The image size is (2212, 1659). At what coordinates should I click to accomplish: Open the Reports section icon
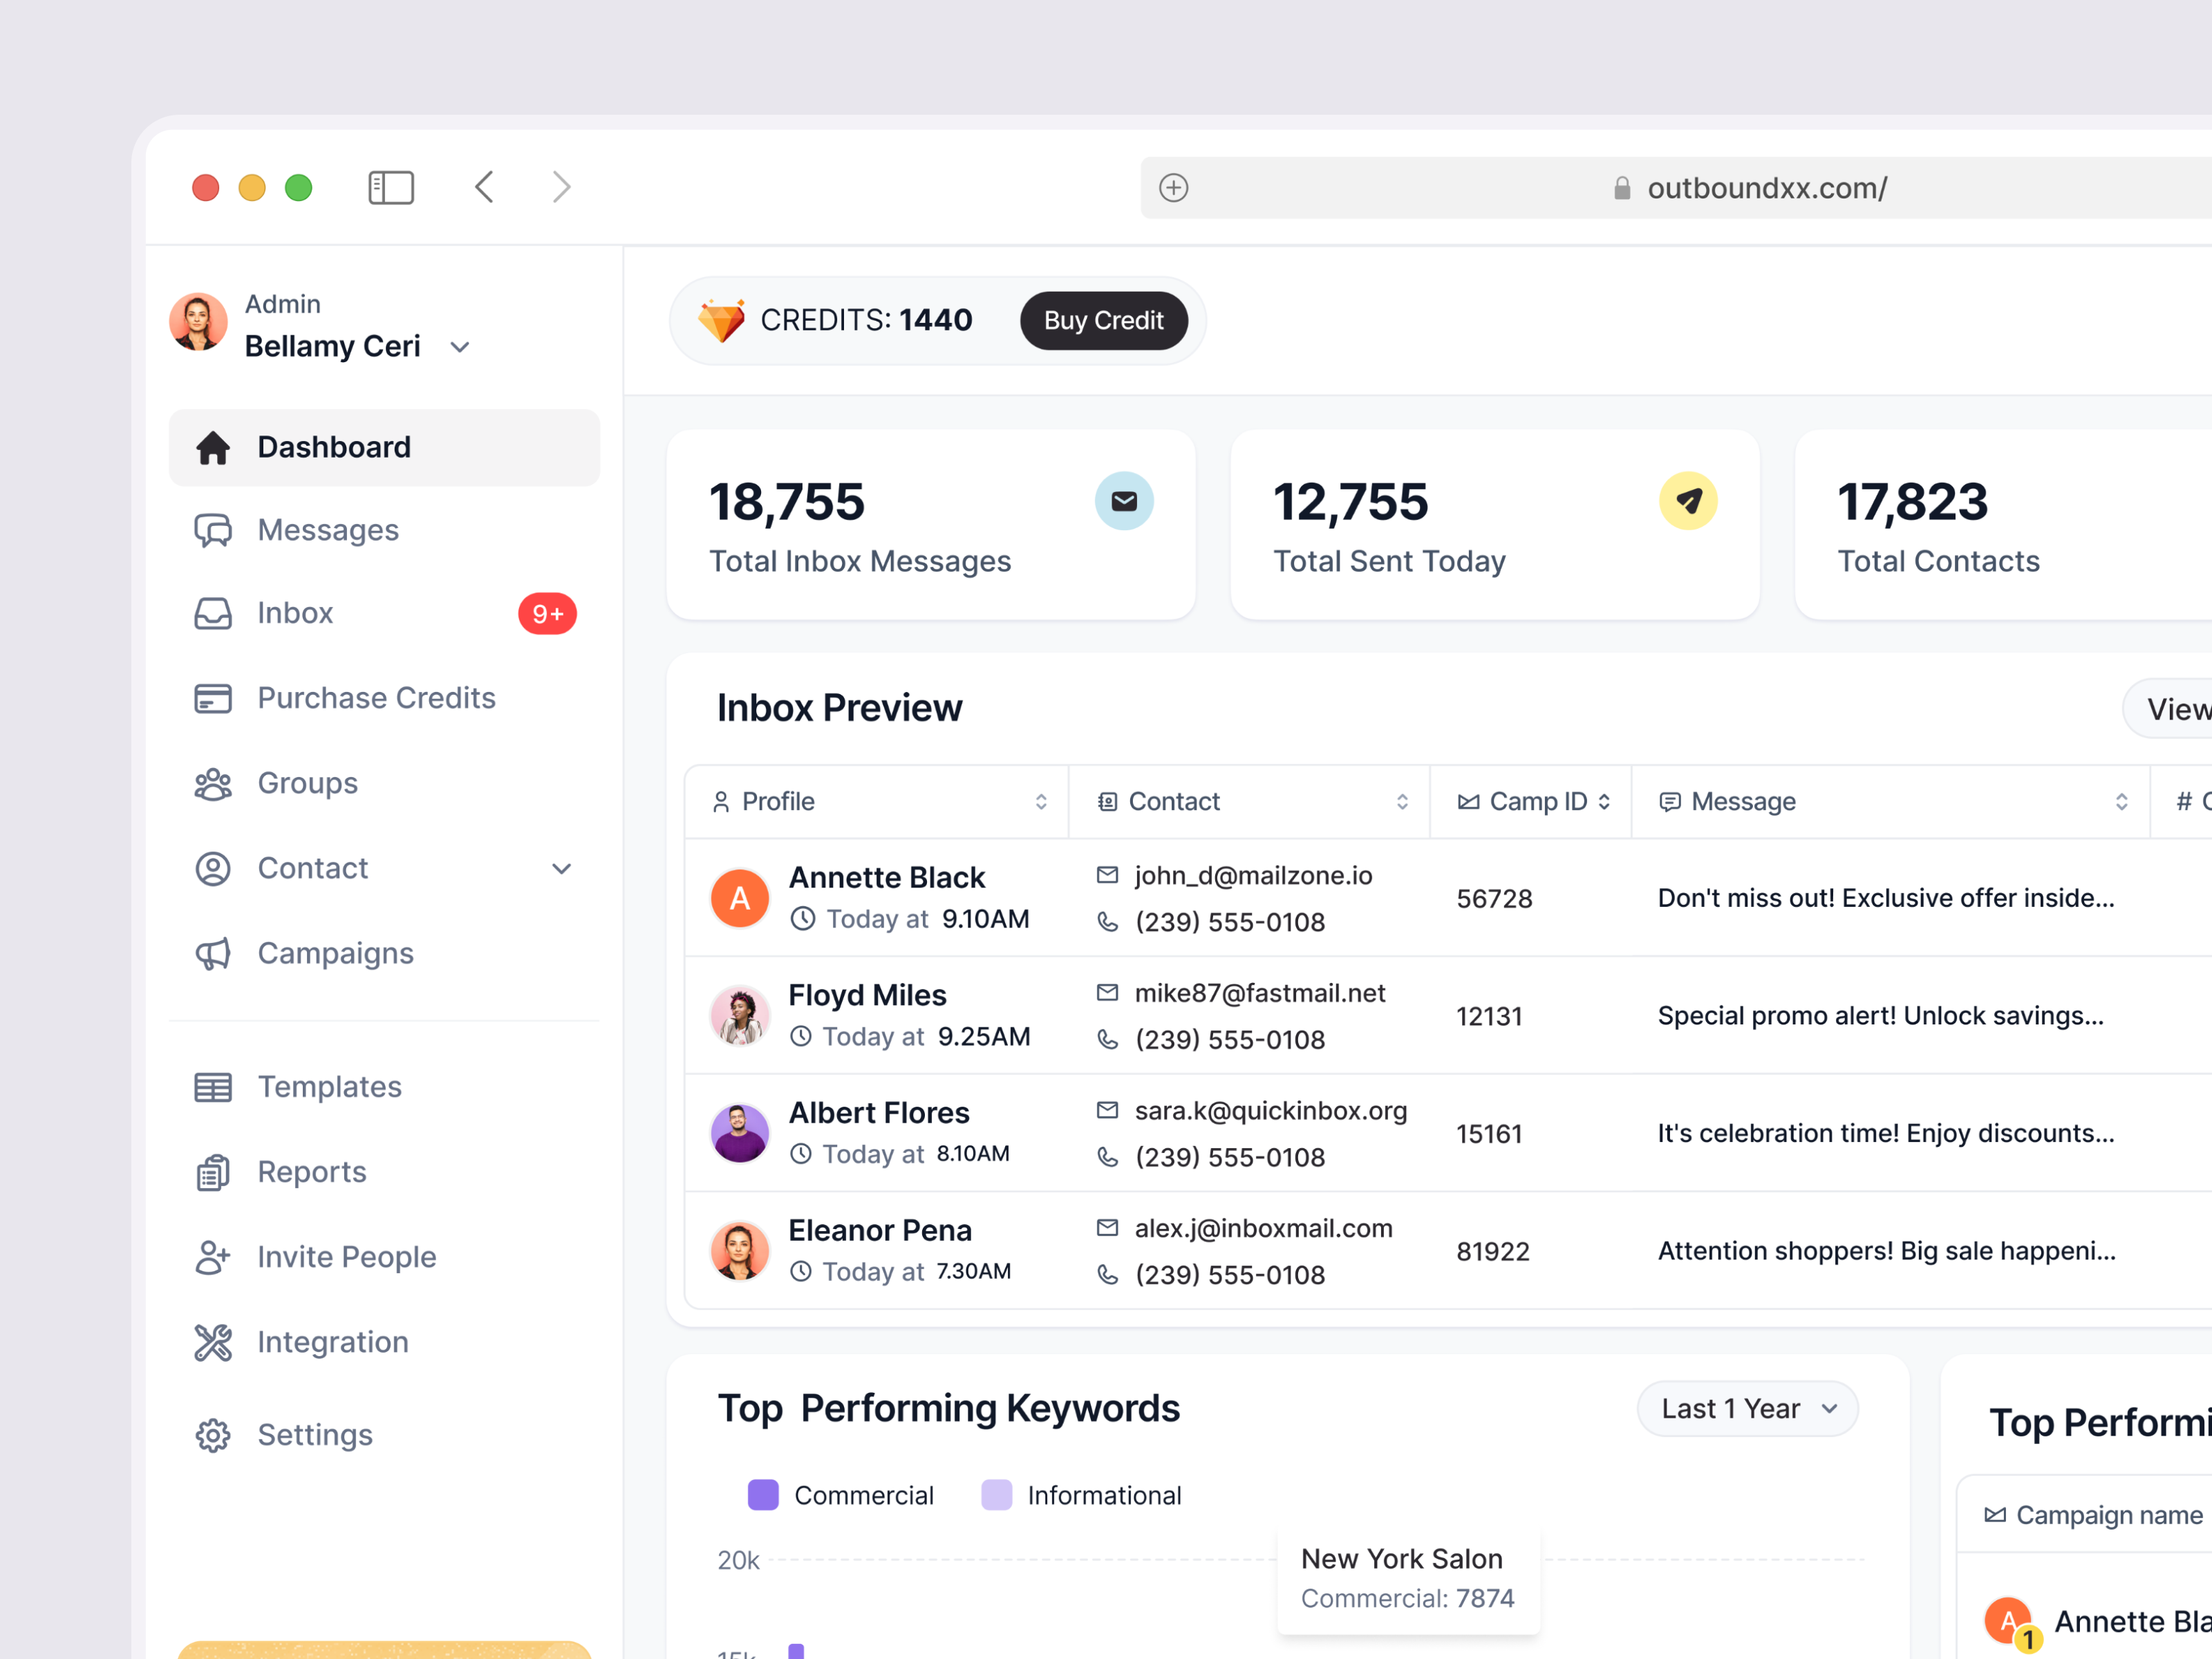tap(213, 1171)
